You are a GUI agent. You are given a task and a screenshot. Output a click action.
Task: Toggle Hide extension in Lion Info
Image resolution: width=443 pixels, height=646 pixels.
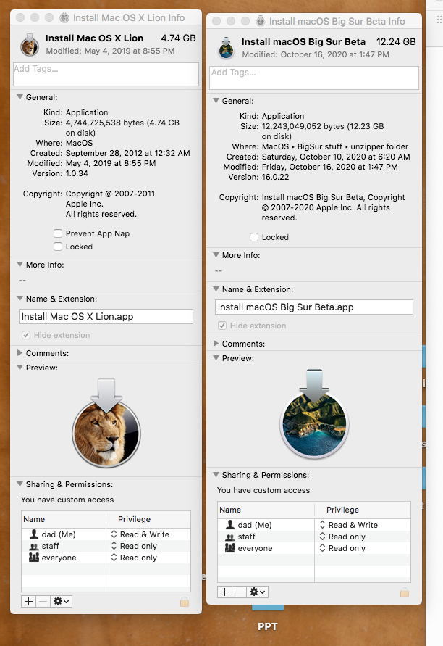(x=26, y=335)
